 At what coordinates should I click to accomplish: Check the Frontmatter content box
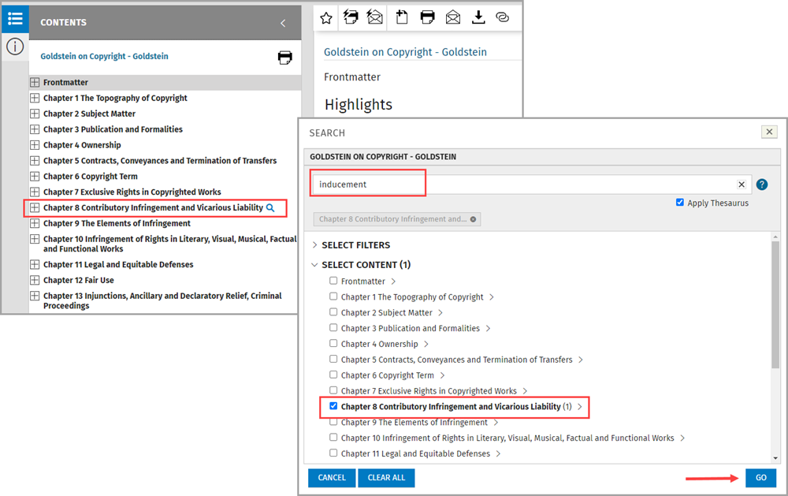coord(333,281)
